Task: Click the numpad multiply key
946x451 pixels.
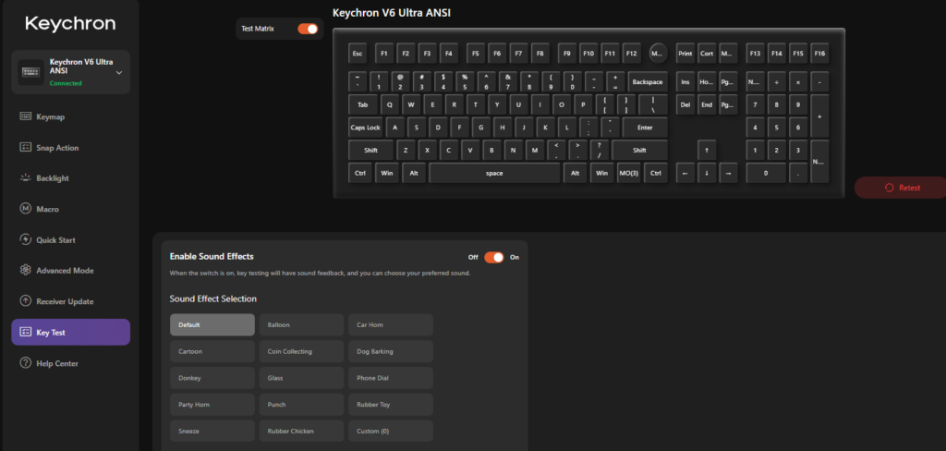Action: (797, 81)
